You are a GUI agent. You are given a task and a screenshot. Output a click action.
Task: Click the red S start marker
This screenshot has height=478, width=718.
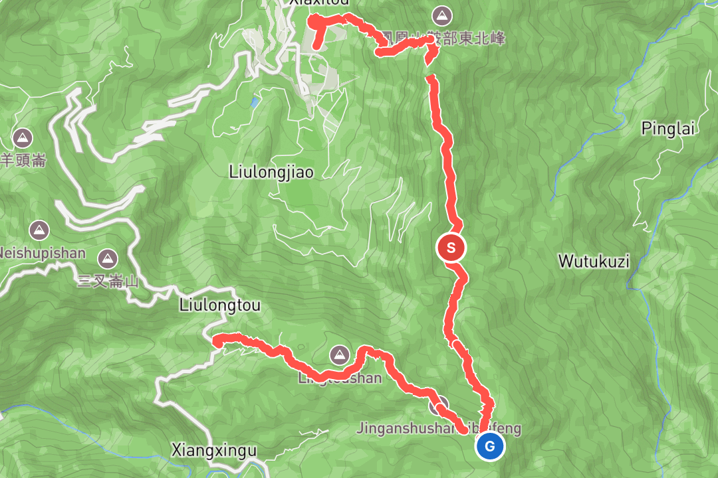tap(451, 248)
